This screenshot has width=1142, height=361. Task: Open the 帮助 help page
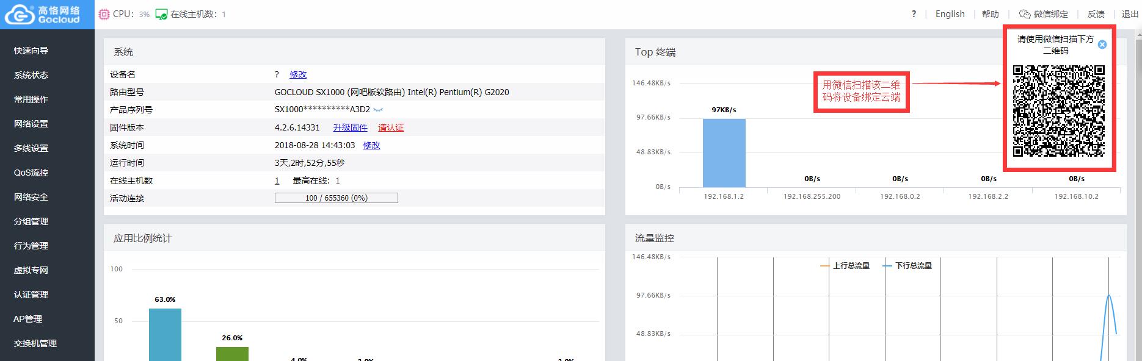tap(991, 14)
